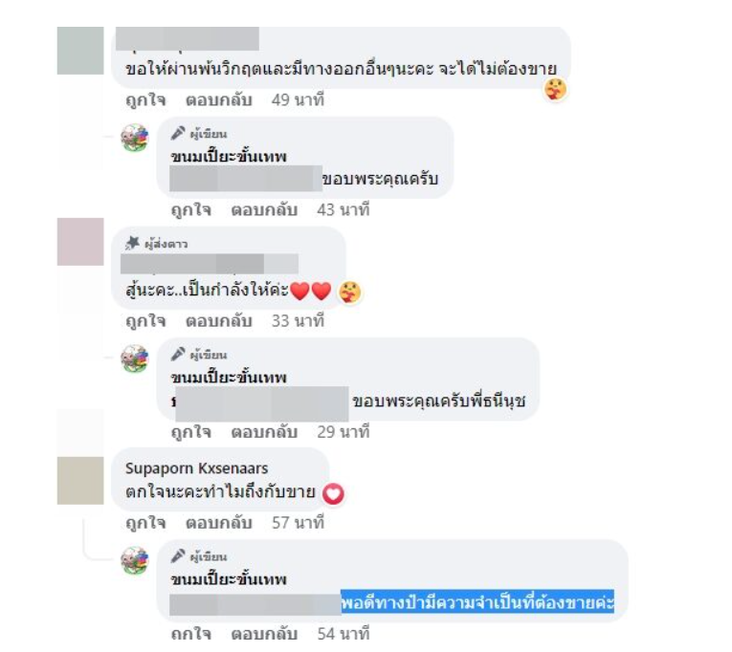The image size is (732, 652).
Task: Click the highlighted text in the last reply
Action: [x=477, y=602]
